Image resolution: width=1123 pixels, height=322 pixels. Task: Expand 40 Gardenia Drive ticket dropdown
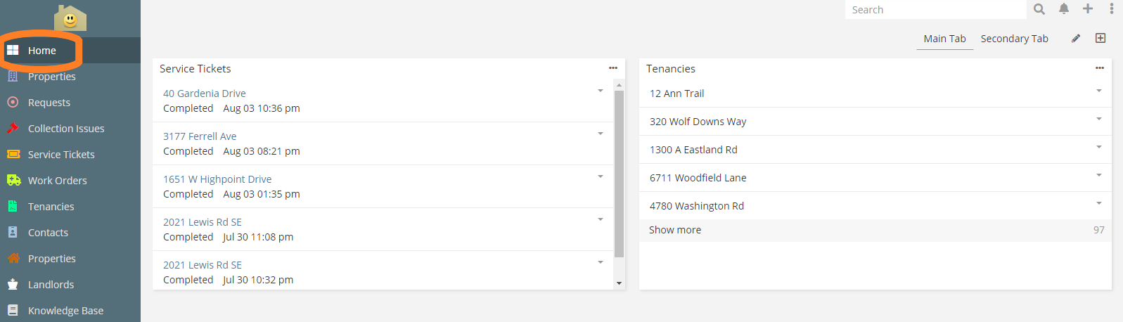coord(601,91)
